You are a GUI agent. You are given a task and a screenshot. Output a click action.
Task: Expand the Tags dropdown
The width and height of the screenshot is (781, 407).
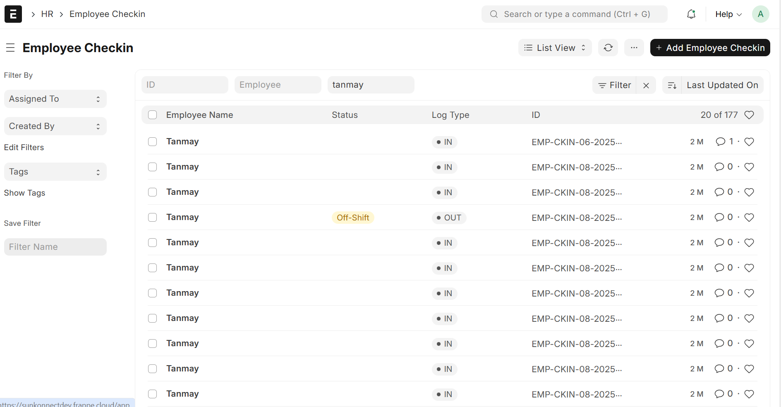tap(55, 172)
